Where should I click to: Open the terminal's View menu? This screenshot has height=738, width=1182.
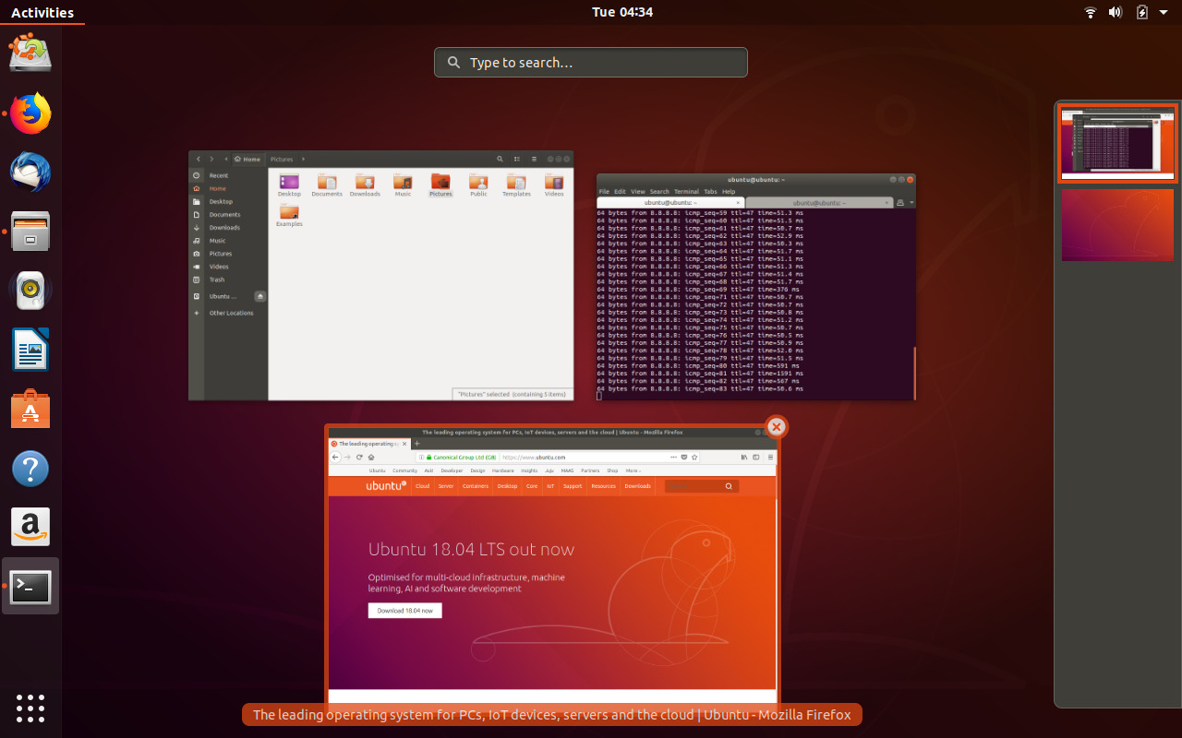pyautogui.click(x=638, y=191)
